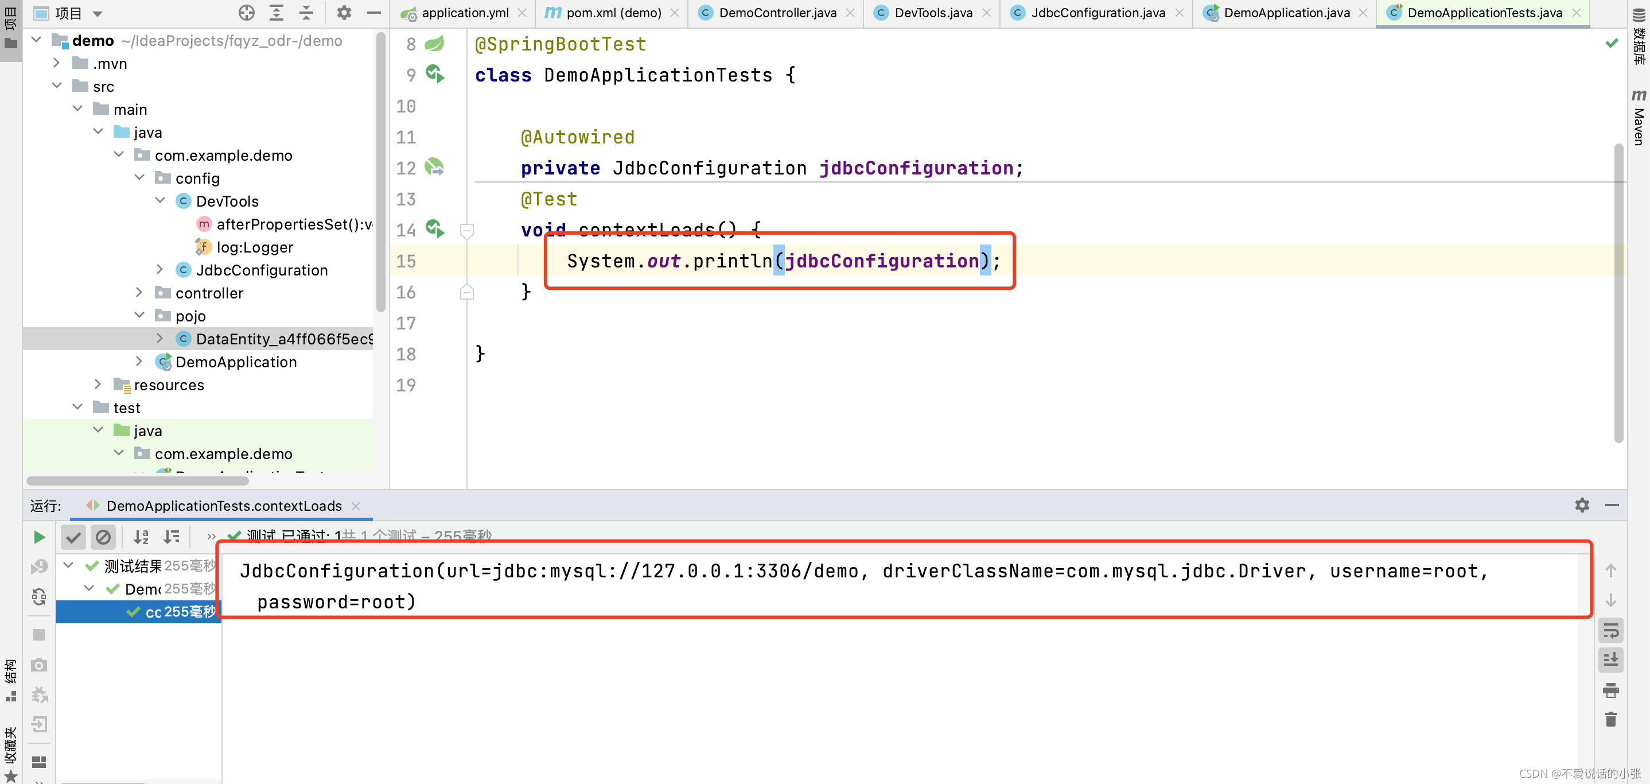Click the print icon in console
This screenshot has height=784, width=1650.
1611,690
